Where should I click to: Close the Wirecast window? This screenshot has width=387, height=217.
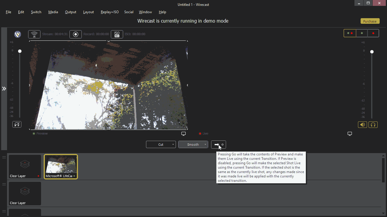379,3
